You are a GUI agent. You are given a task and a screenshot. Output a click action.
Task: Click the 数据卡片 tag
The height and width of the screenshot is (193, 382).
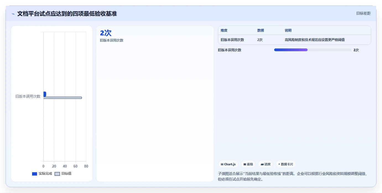[286, 164]
